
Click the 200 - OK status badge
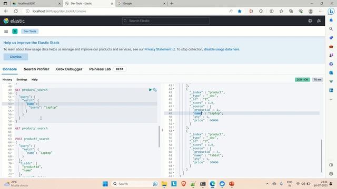pos(302,79)
